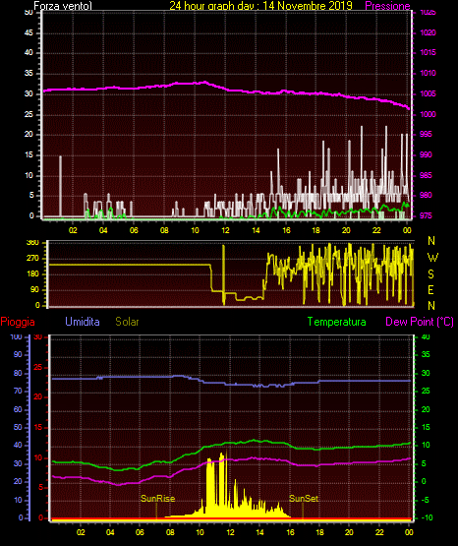
Task: Select the 24 hour graph day title
Action: coord(260,6)
